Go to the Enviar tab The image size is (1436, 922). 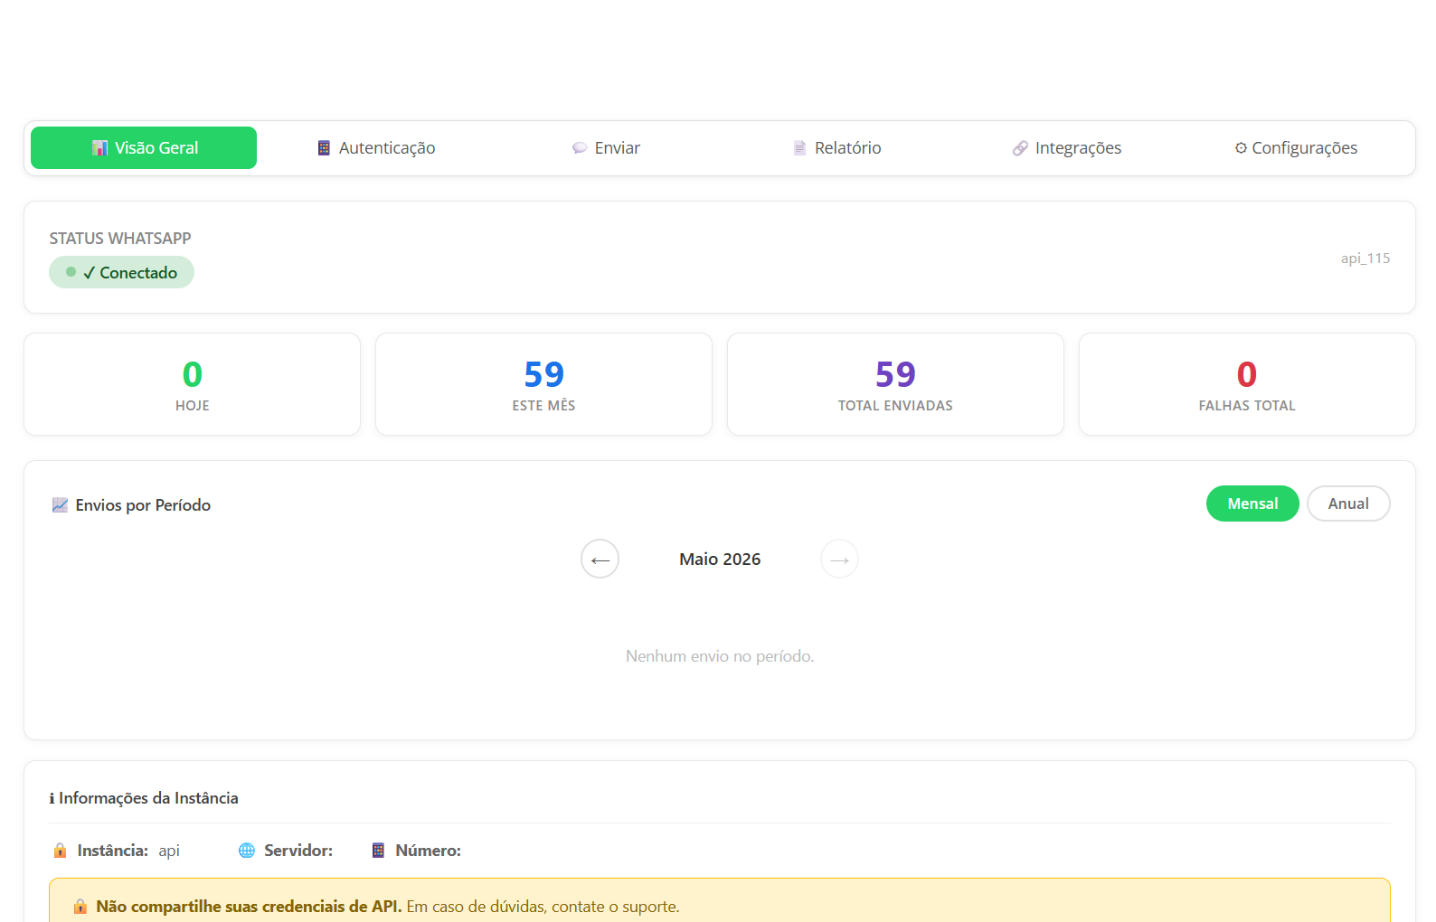tap(605, 147)
